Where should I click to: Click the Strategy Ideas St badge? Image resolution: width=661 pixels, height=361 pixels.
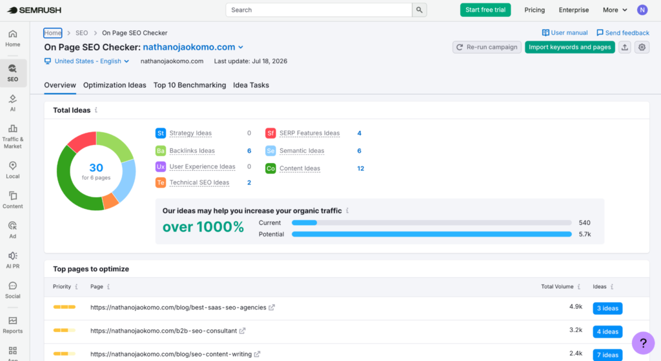(x=161, y=133)
